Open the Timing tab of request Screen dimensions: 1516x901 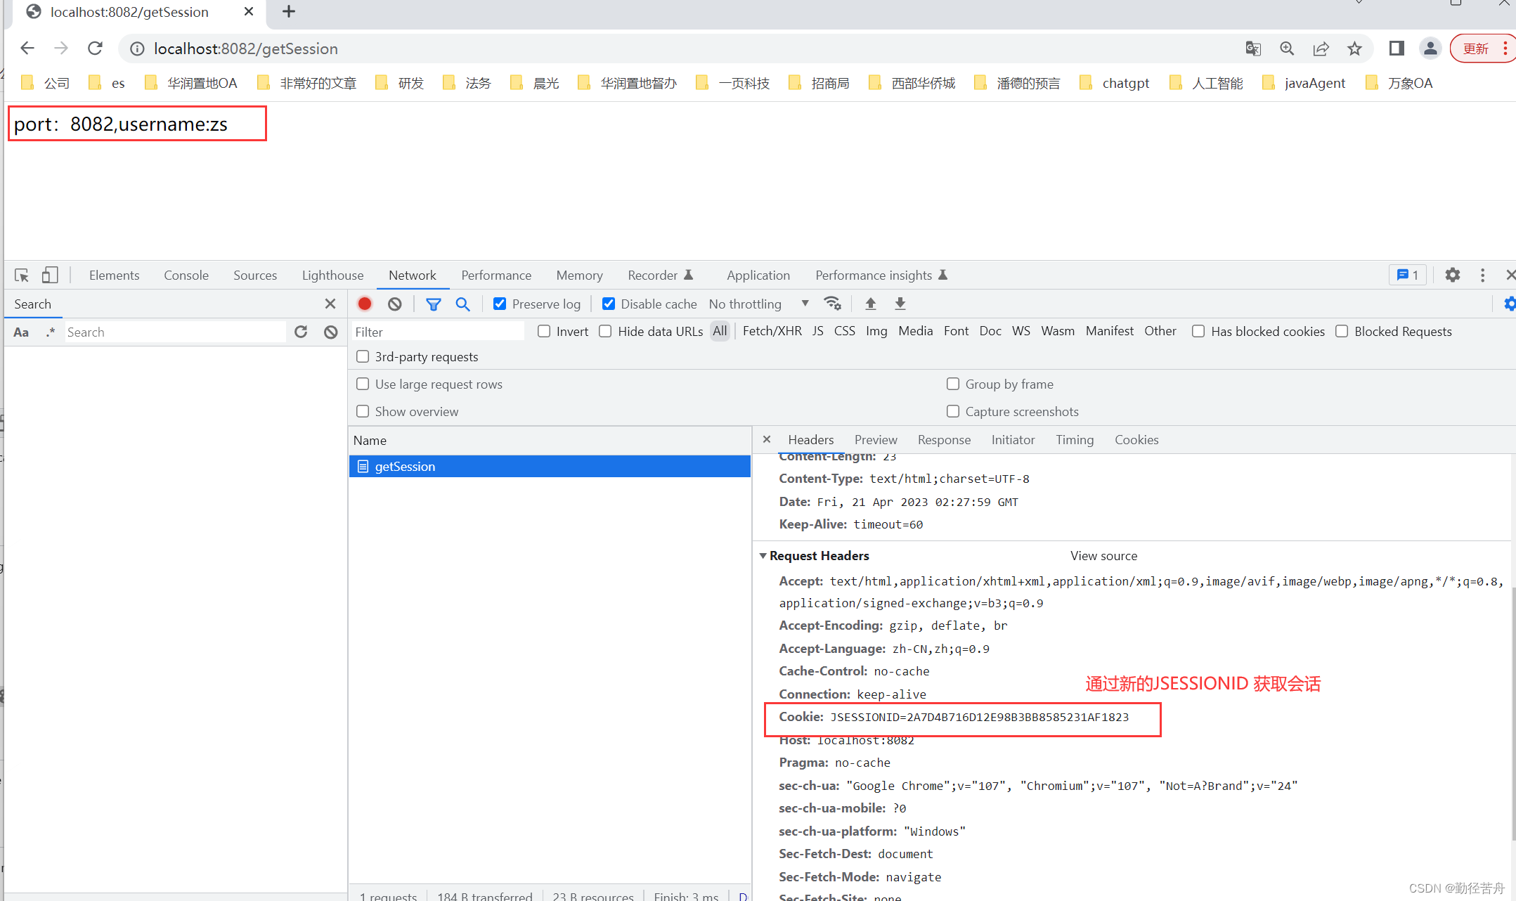[x=1075, y=440]
